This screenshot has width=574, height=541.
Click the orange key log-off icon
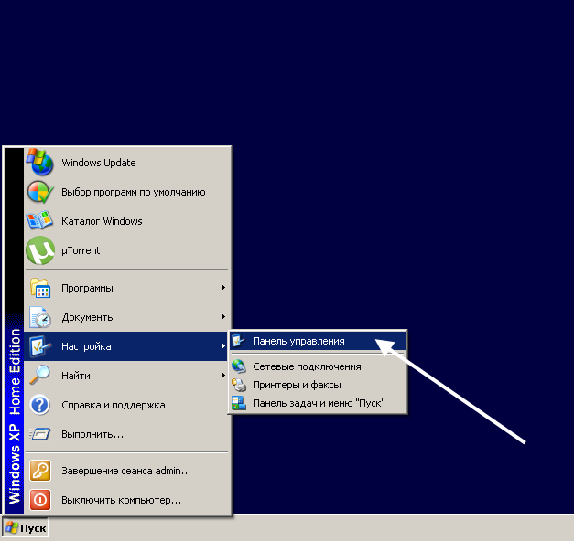pos(40,471)
